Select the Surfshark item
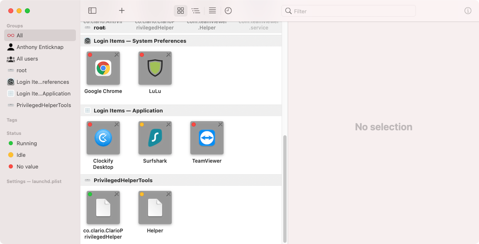This screenshot has height=244, width=479. [155, 138]
